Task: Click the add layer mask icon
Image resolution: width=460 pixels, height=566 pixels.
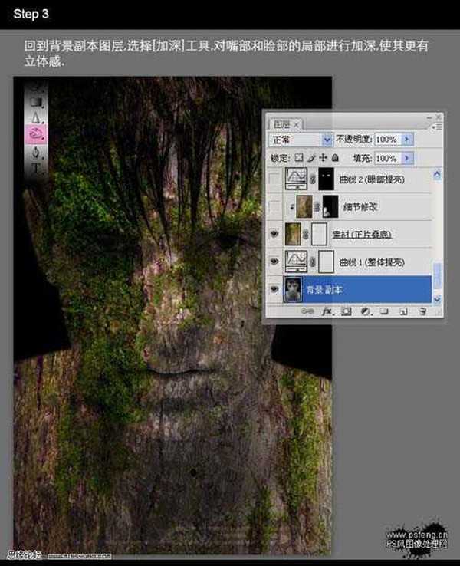Action: pyautogui.click(x=346, y=312)
